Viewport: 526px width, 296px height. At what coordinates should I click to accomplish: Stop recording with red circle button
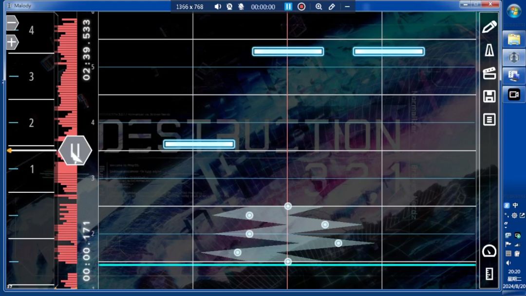[x=301, y=7]
